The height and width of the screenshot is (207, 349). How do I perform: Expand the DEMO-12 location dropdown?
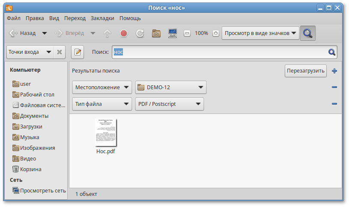[x=170, y=87]
